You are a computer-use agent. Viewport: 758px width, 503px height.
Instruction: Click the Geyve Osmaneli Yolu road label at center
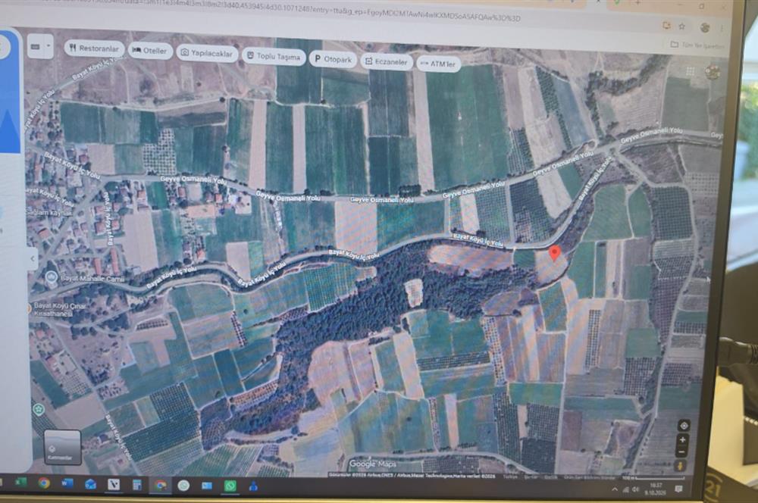(381, 199)
